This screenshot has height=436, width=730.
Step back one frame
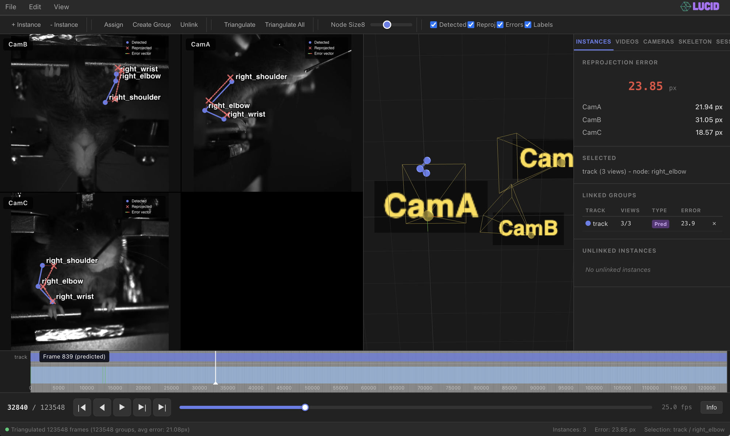102,407
